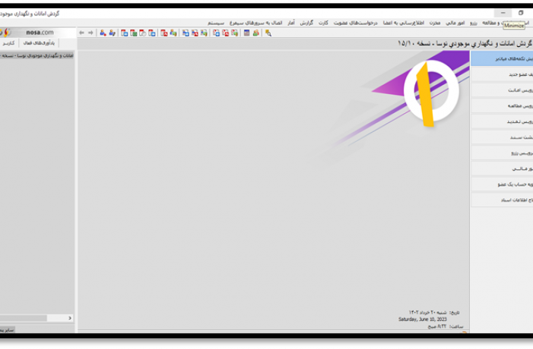Open the گزارش menu

click(x=306, y=23)
